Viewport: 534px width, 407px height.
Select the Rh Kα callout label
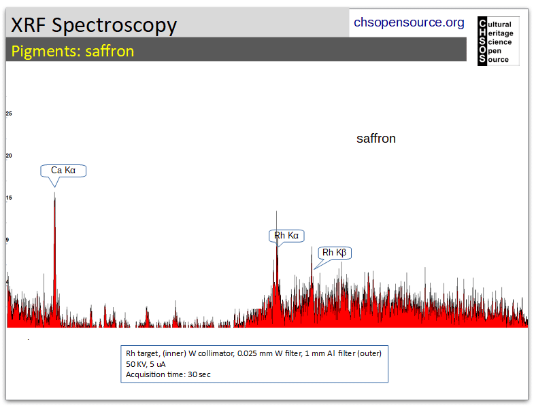tap(286, 236)
